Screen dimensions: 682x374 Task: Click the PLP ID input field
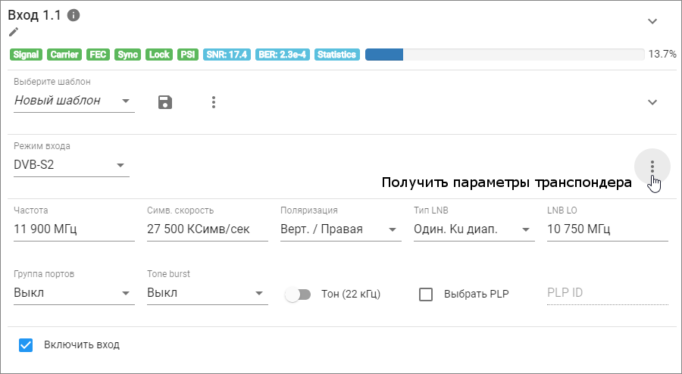608,293
